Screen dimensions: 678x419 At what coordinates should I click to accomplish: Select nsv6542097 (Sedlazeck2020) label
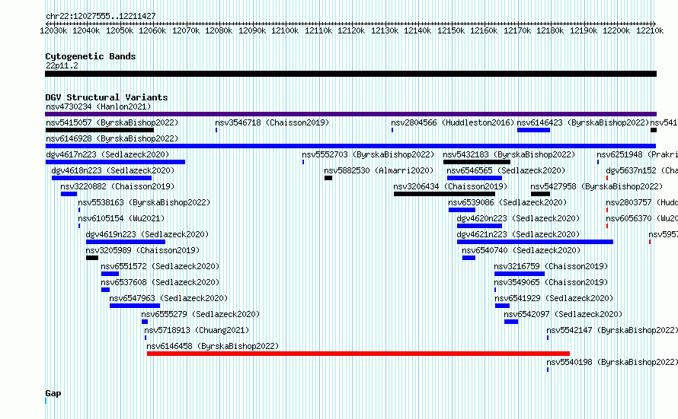563,314
